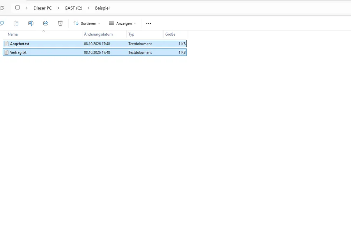
Task: Click the modified date of Vertrag.txt
Action: point(97,52)
